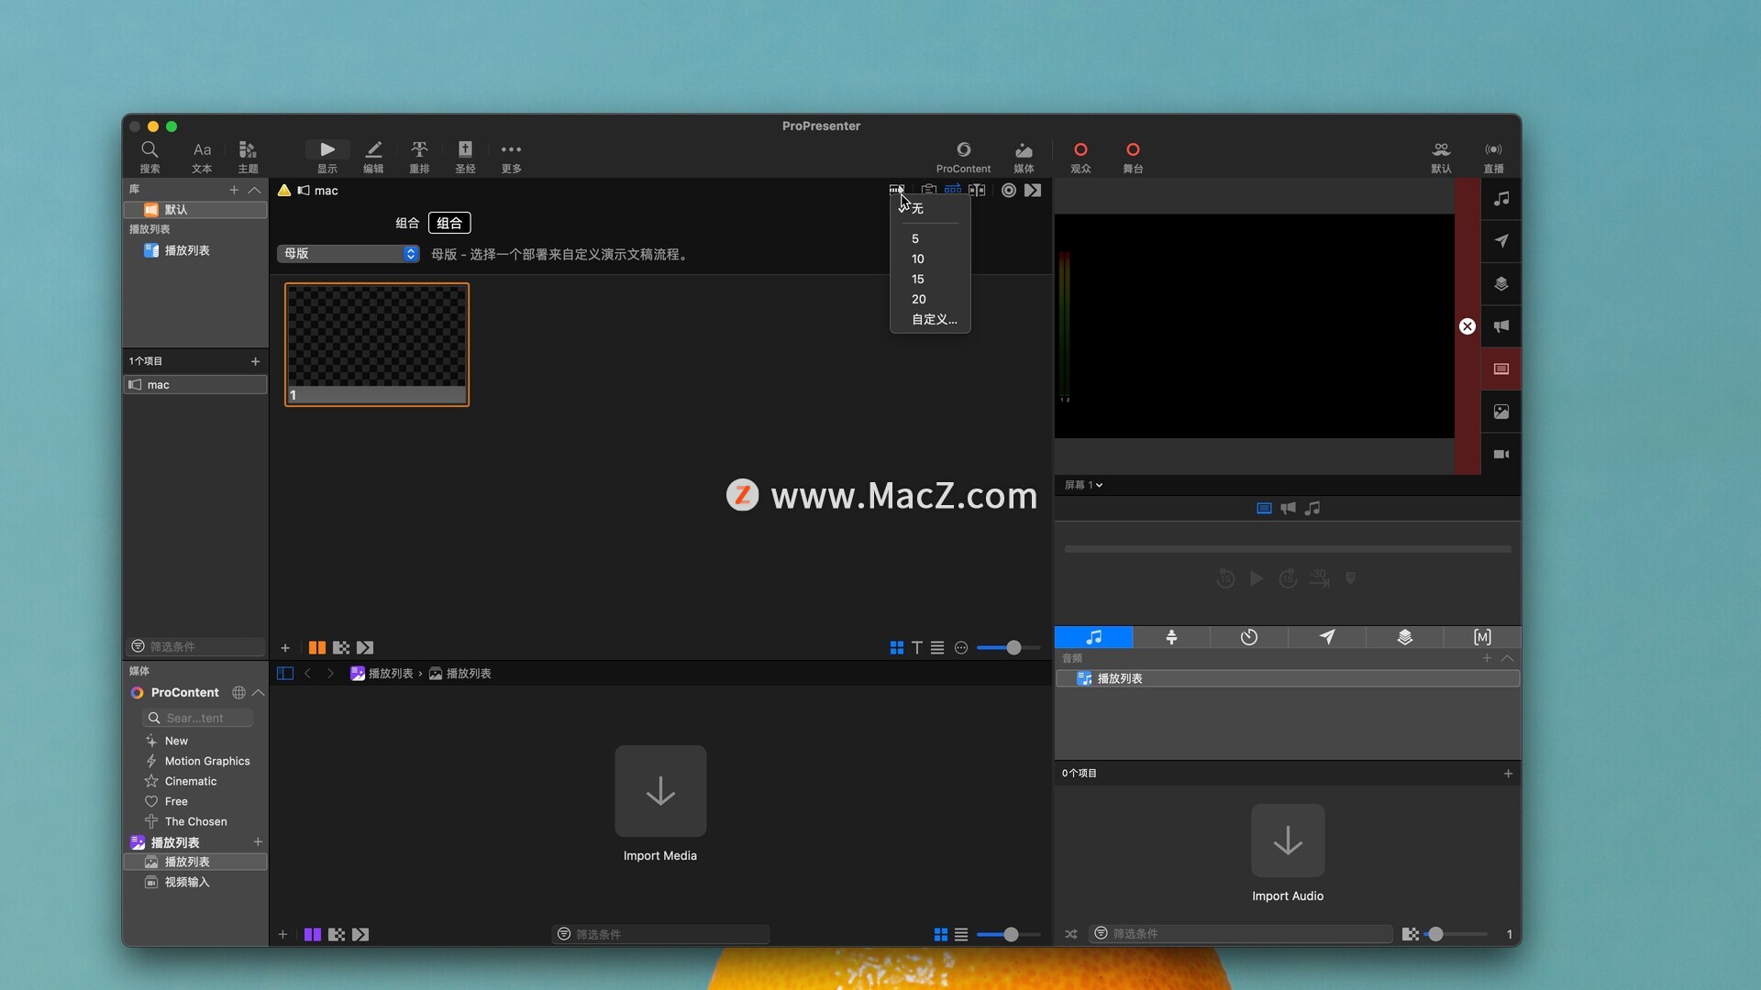Open the Live (直播) streaming button
The image size is (1761, 990).
click(x=1493, y=156)
